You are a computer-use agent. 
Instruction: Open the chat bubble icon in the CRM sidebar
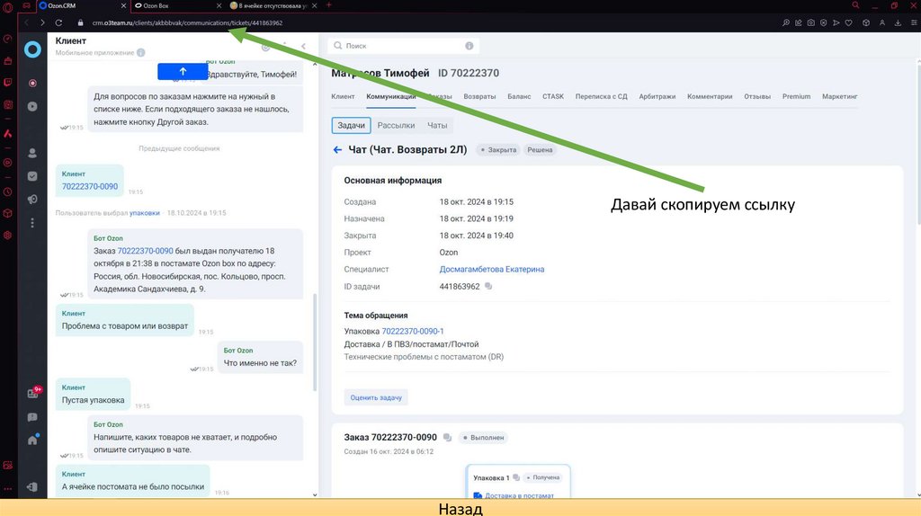[x=32, y=417]
